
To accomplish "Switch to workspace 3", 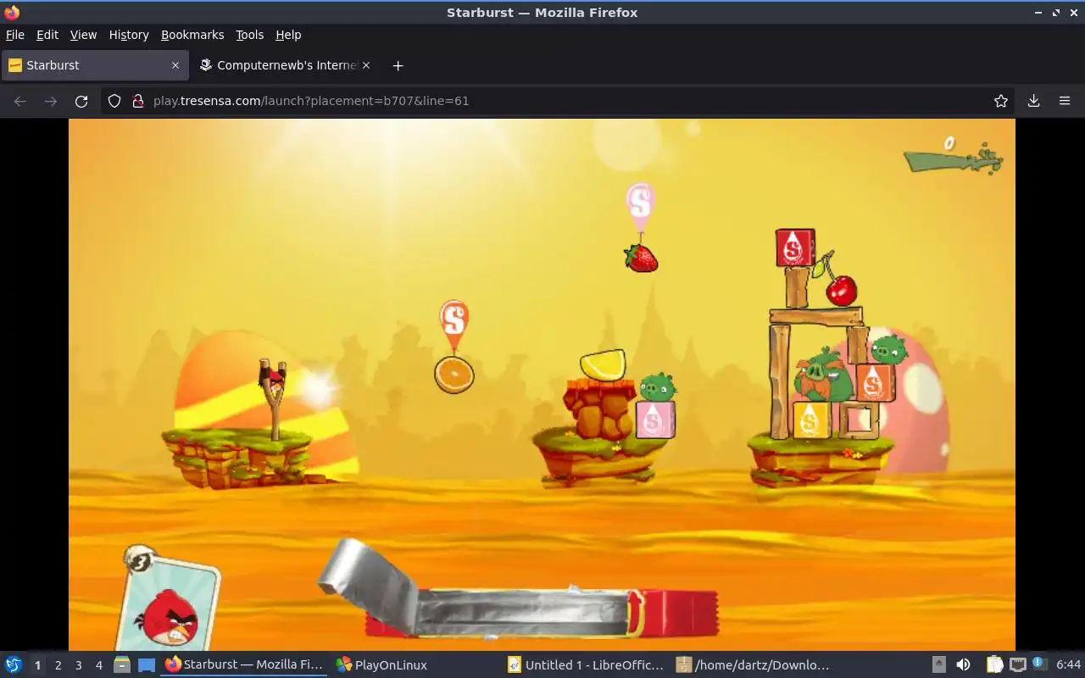I will coord(78,665).
